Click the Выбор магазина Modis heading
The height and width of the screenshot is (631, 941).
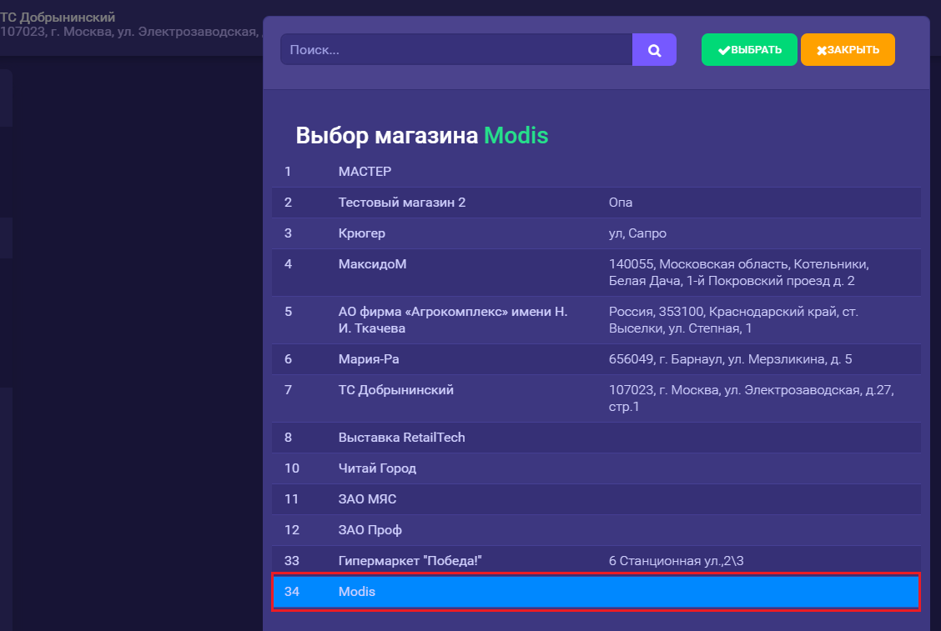click(x=422, y=136)
